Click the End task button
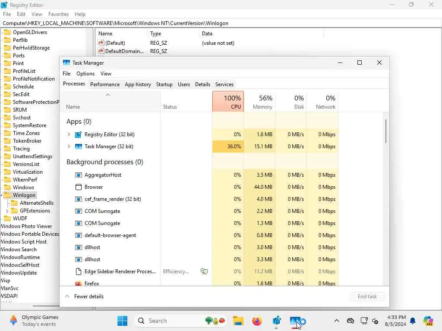Screen dimensions: 442x331 click(367, 297)
